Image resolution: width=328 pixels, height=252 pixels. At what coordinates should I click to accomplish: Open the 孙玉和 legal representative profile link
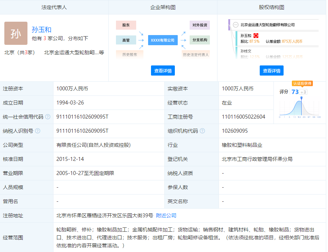(x=42, y=30)
